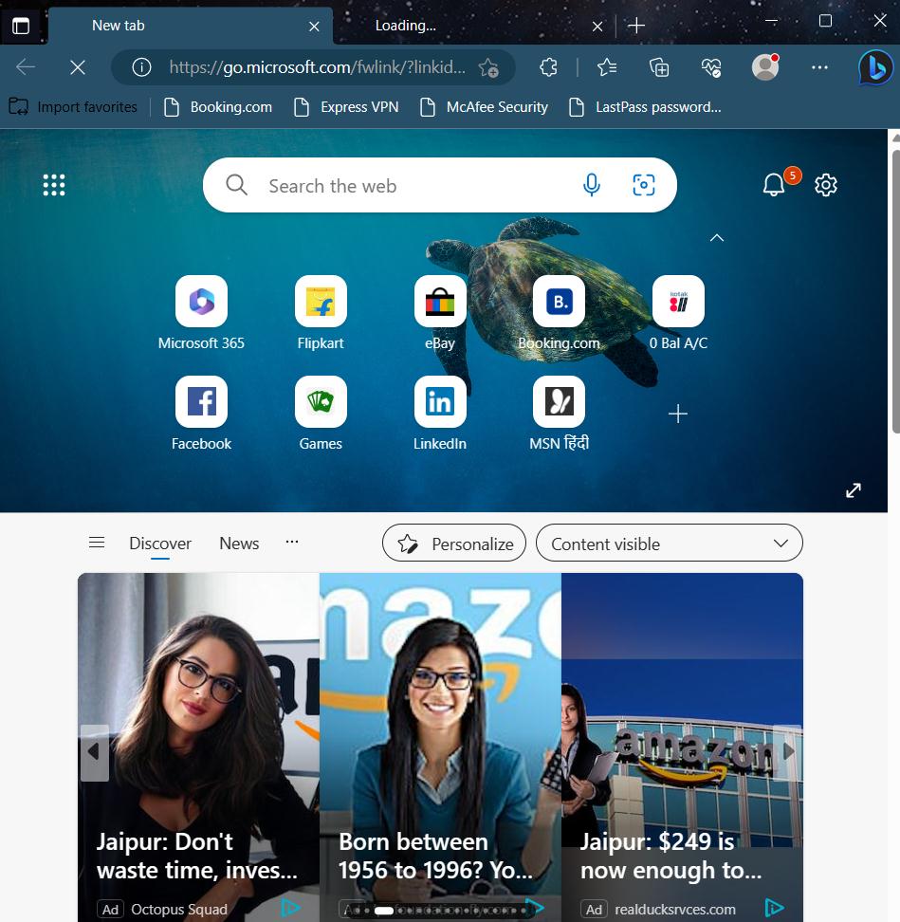Open Express VPN bookmark
The image size is (900, 922).
click(x=346, y=107)
